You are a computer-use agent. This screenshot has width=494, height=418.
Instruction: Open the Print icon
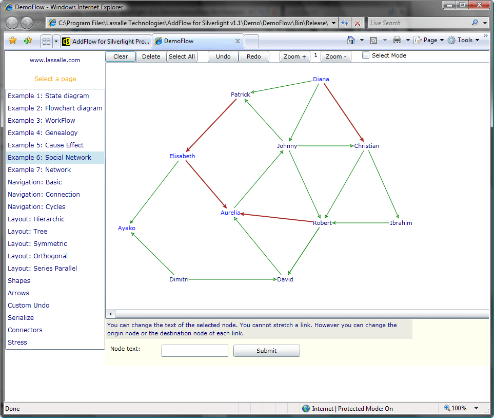click(398, 40)
